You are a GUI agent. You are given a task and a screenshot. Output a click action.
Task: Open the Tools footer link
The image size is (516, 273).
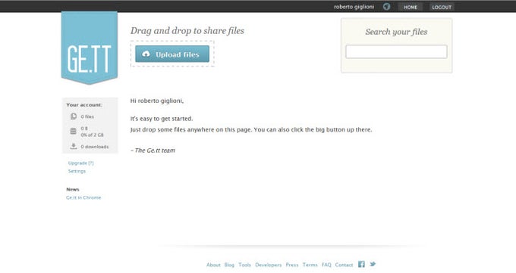[x=244, y=265]
